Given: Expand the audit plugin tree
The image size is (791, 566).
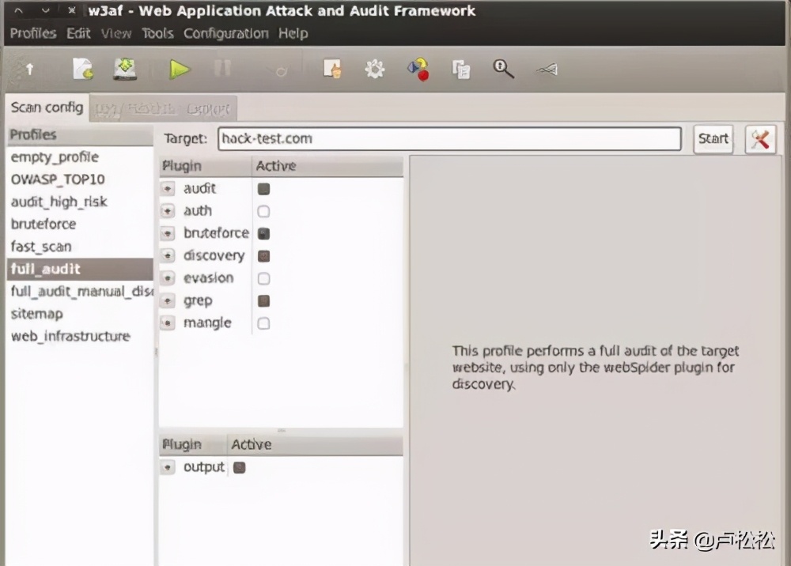Looking at the screenshot, I should coord(168,189).
